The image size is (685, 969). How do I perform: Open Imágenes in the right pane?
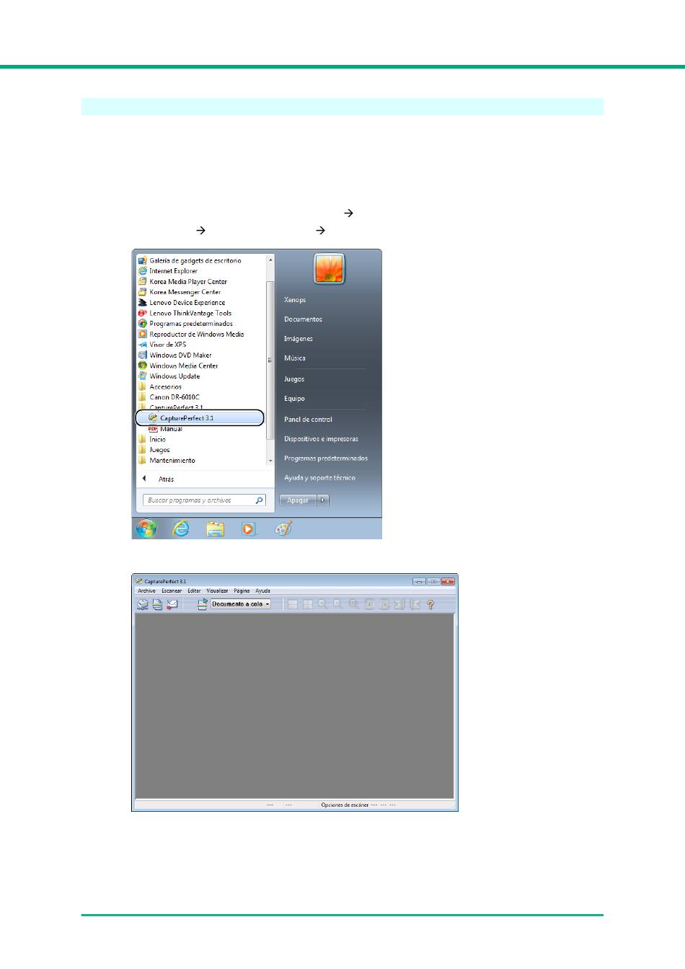point(299,339)
